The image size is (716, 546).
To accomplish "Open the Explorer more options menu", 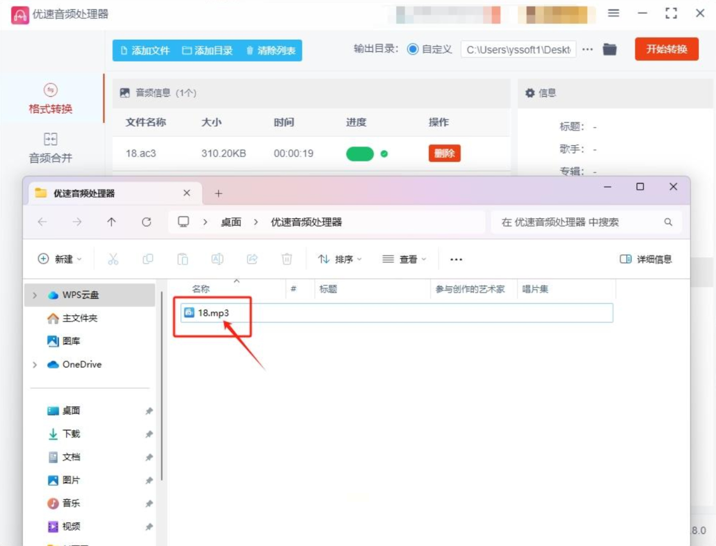I will pyautogui.click(x=455, y=259).
